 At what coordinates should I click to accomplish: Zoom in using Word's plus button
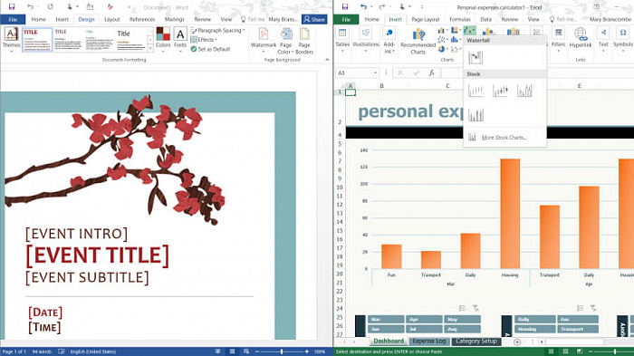tap(307, 351)
